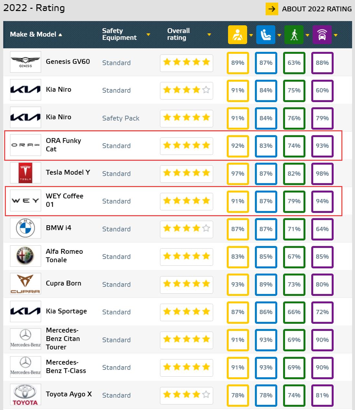This screenshot has width=355, height=410.
Task: Open the Safety Equipment sort dropdown arrow
Action: coord(148,35)
